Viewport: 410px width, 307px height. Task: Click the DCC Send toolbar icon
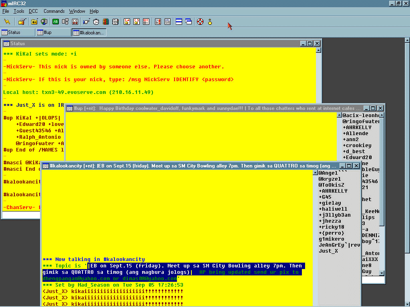click(127, 22)
